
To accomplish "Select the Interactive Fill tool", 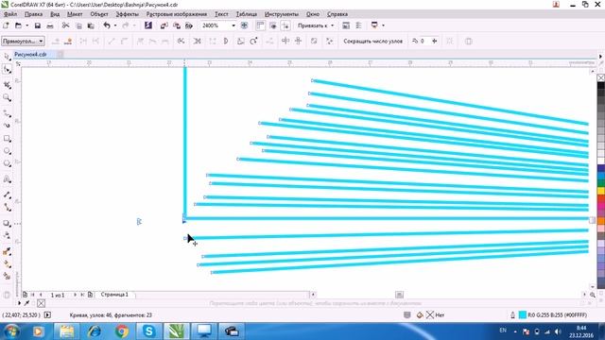I will click(x=7, y=264).
